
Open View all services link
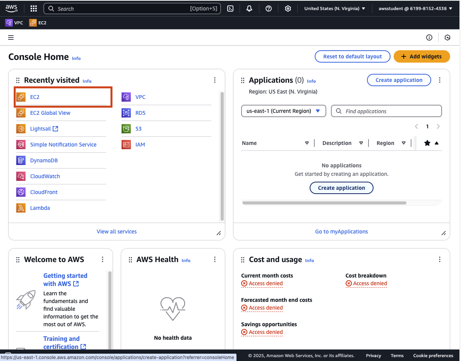click(117, 232)
